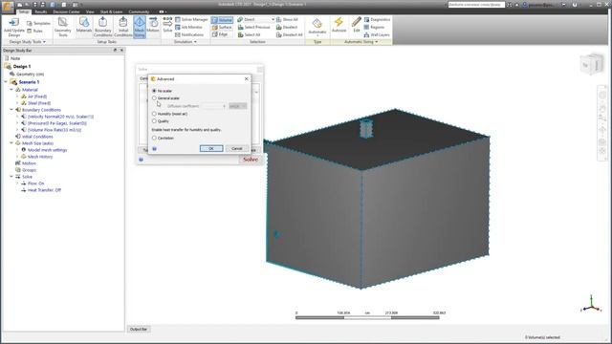
Task: Click the Solve ribbon icon
Action: point(167,25)
